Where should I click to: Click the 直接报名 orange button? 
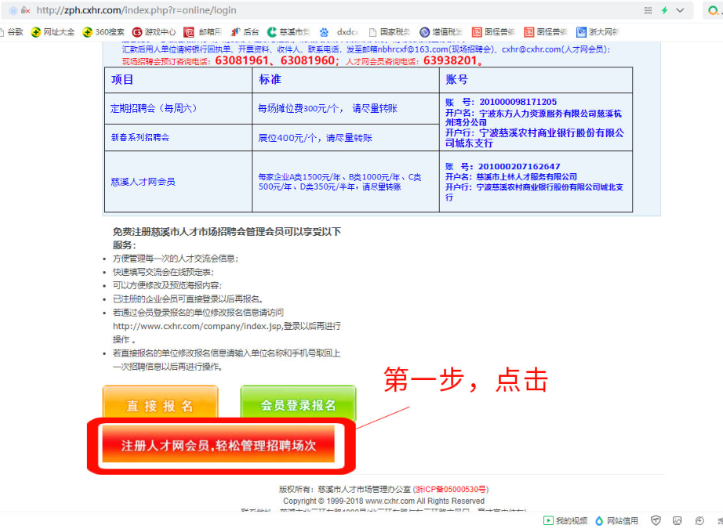(160, 402)
